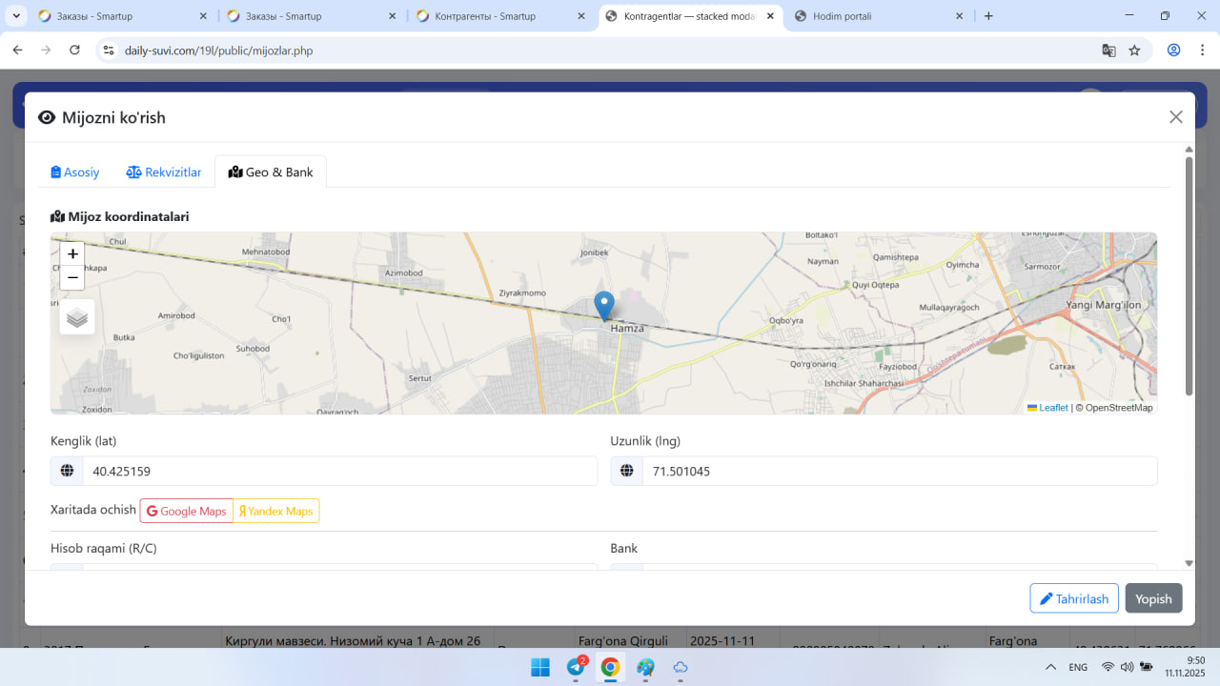This screenshot has width=1220, height=686.
Task: Click the Hisob raqami (R/C) label
Action: point(104,548)
